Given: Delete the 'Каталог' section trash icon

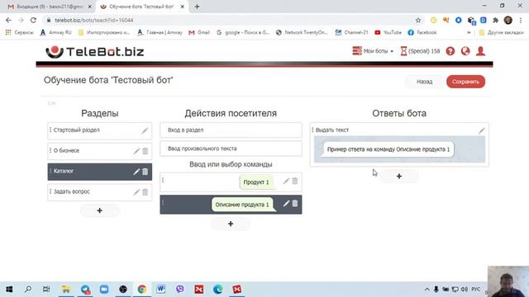Looking at the screenshot, I should pos(145,172).
